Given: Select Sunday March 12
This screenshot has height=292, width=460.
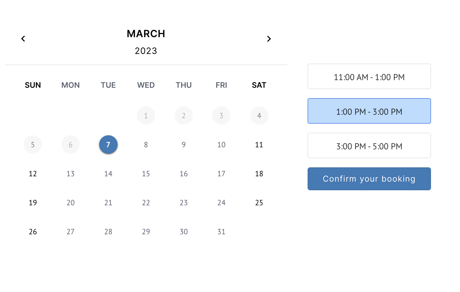Looking at the screenshot, I should [x=33, y=174].
